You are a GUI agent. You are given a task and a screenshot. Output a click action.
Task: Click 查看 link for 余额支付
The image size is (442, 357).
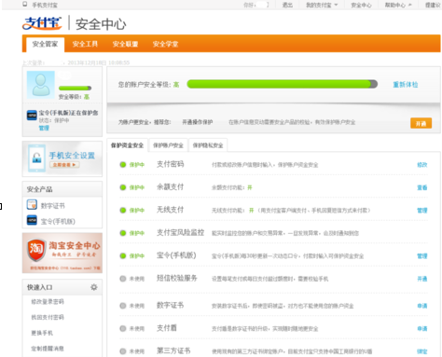click(x=422, y=187)
